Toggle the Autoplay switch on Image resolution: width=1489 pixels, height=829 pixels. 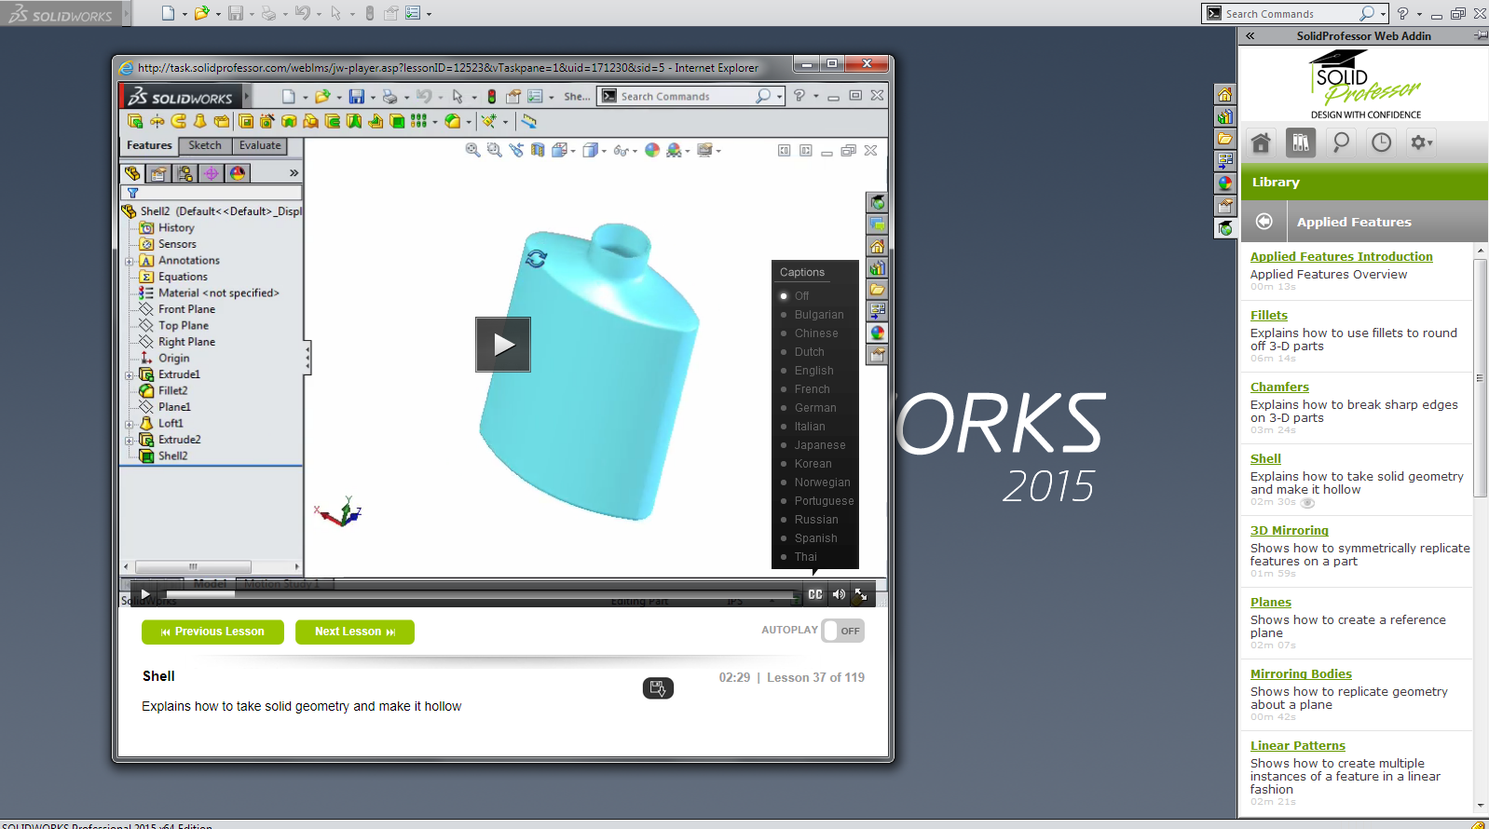click(x=842, y=631)
